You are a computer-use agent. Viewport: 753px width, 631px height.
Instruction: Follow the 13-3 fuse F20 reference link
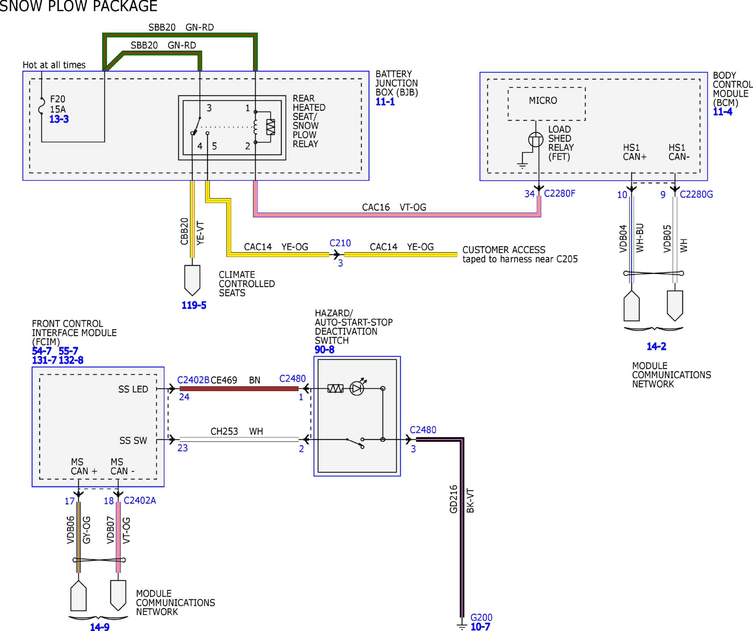(x=59, y=119)
